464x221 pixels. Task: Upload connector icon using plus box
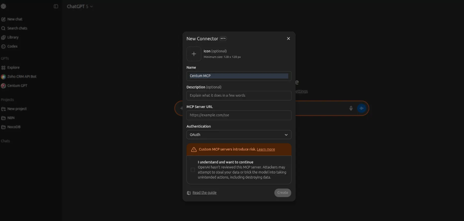(194, 54)
